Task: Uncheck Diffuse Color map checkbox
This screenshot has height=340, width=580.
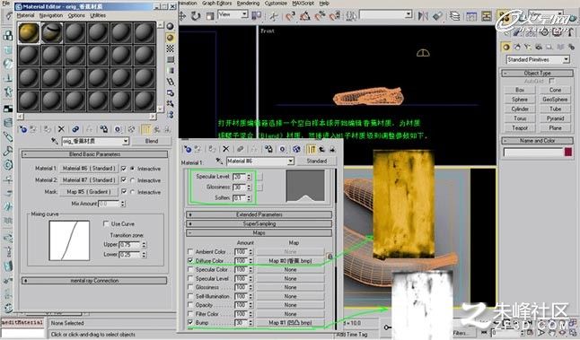Action: [x=190, y=260]
